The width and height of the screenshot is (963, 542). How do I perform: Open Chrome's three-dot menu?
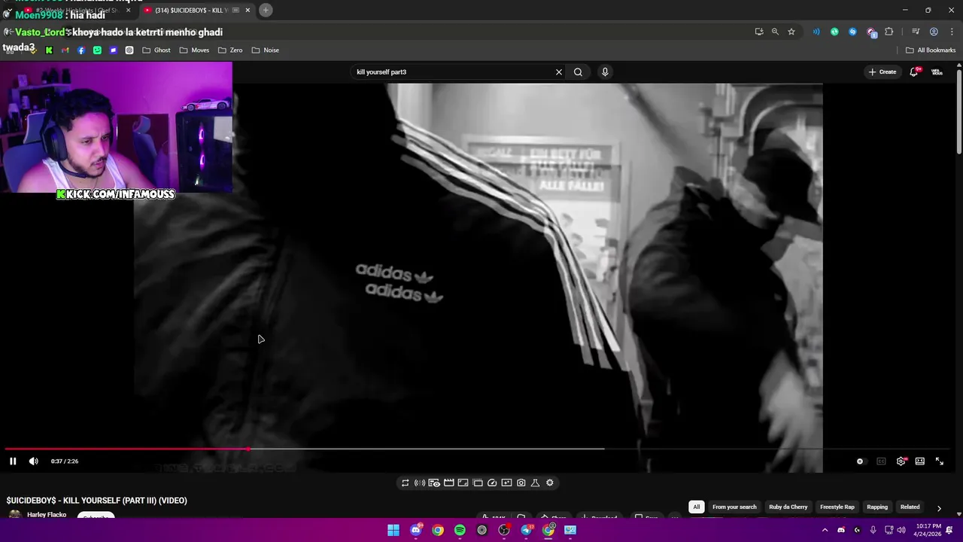(950, 32)
